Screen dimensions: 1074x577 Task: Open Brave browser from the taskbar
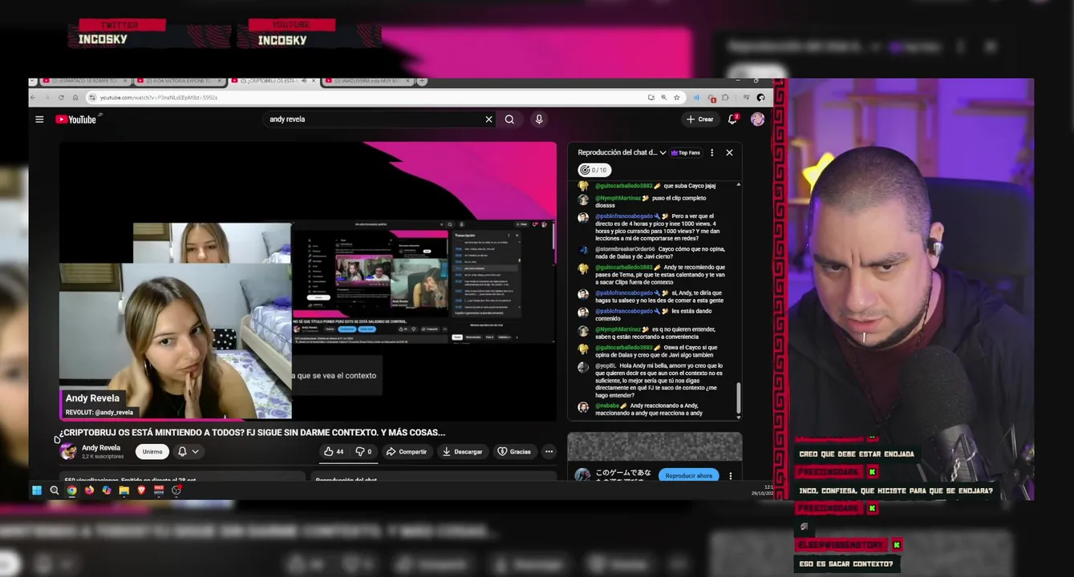(x=142, y=490)
